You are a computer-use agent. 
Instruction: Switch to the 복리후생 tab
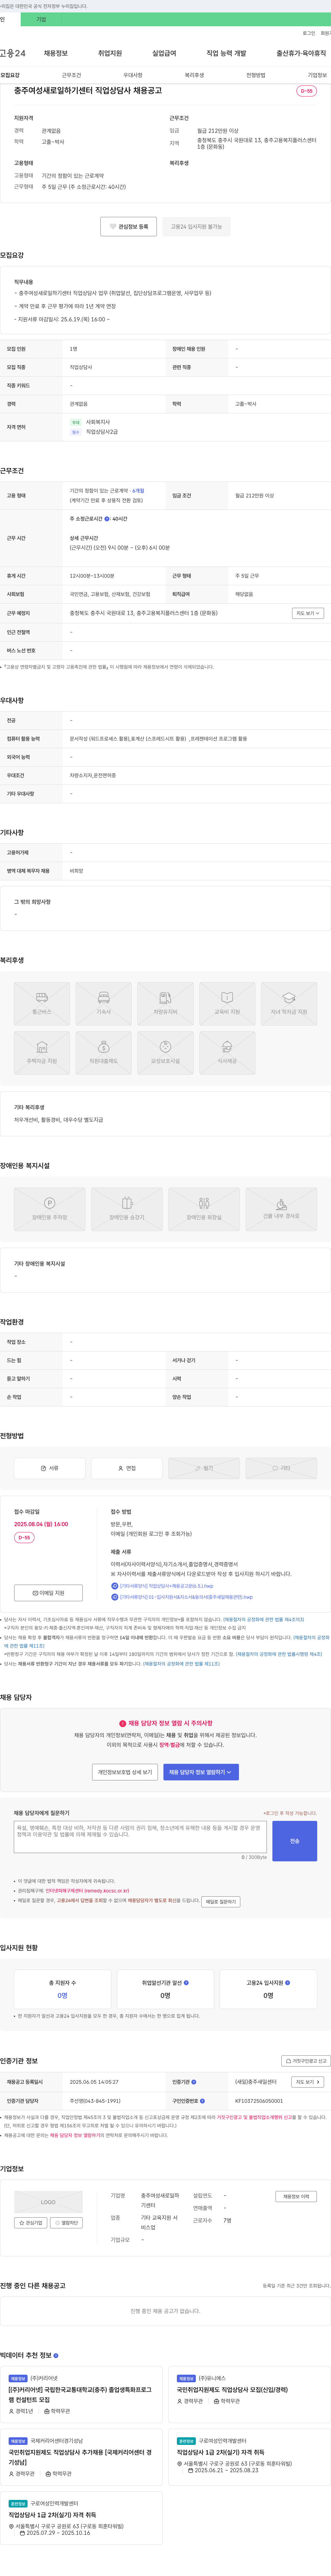coord(194,75)
